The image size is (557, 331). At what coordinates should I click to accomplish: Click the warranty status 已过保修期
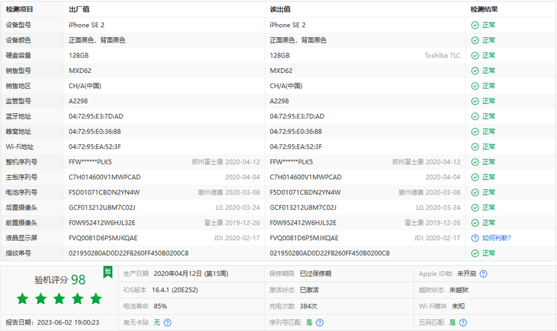tap(316, 274)
